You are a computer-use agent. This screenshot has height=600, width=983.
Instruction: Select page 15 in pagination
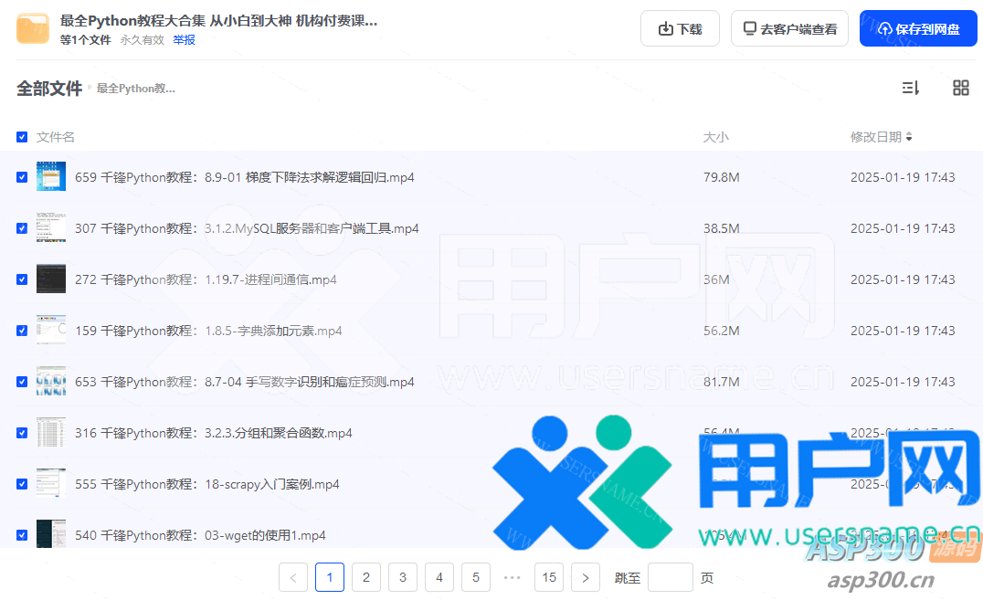click(x=548, y=577)
